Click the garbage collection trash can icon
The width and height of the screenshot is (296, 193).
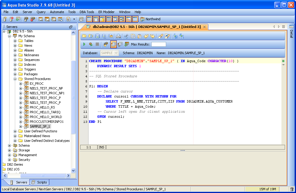point(292,189)
